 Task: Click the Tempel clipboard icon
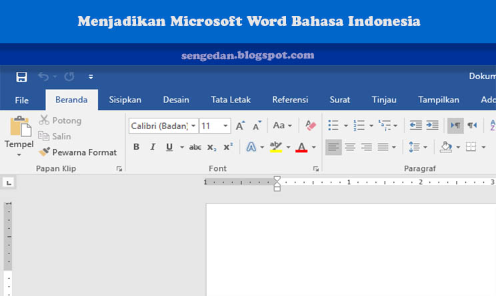pos(21,126)
